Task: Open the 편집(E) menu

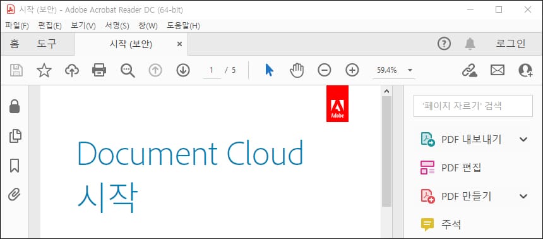Action: click(x=50, y=26)
